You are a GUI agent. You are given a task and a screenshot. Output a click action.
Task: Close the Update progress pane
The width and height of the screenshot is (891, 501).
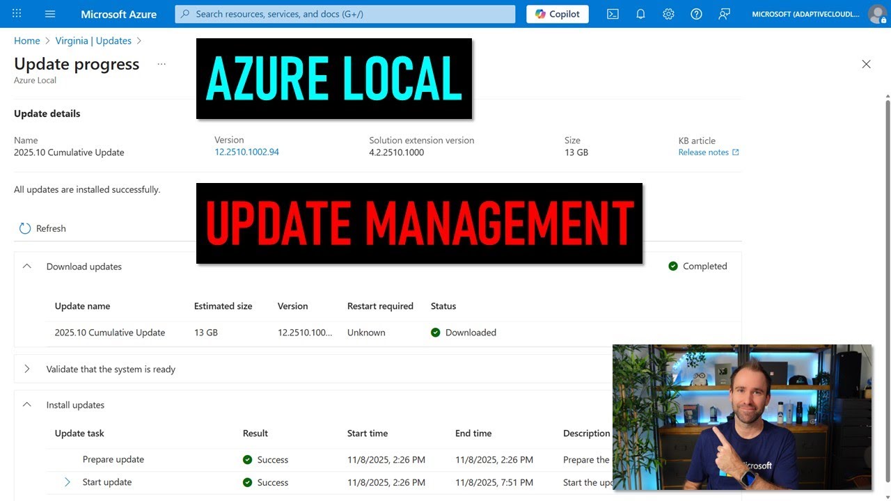(x=866, y=64)
